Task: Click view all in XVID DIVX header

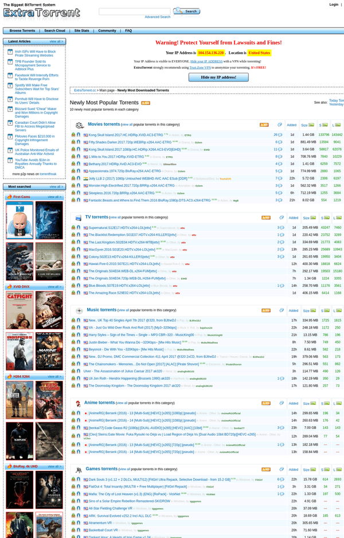Action: pos(54,287)
